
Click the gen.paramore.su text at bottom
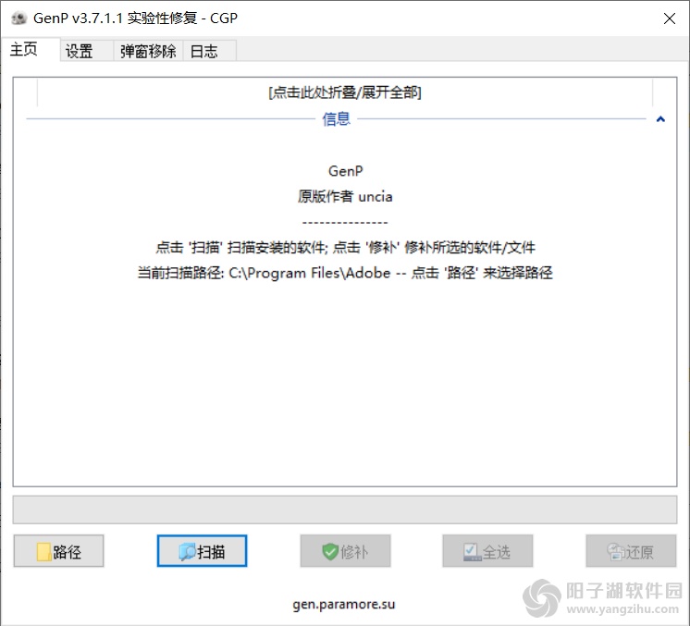point(344,605)
